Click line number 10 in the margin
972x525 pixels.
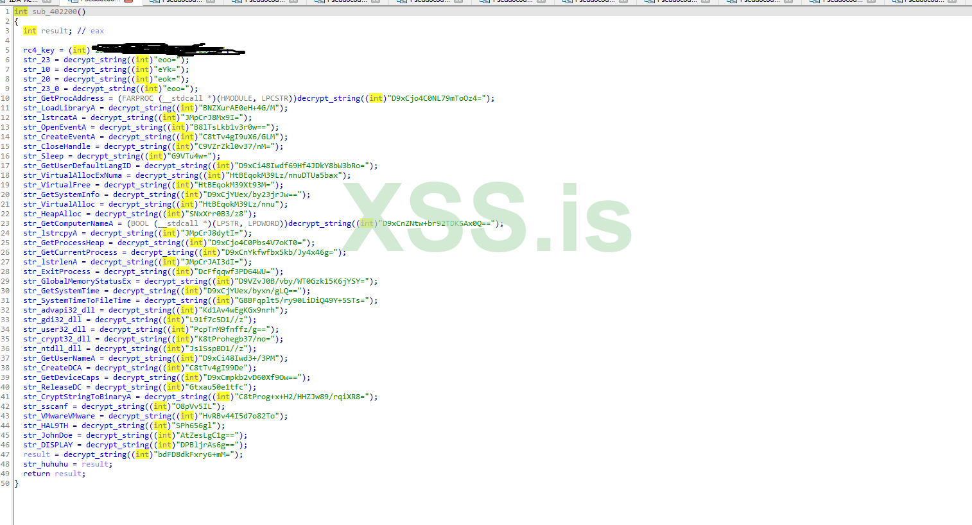click(x=8, y=98)
